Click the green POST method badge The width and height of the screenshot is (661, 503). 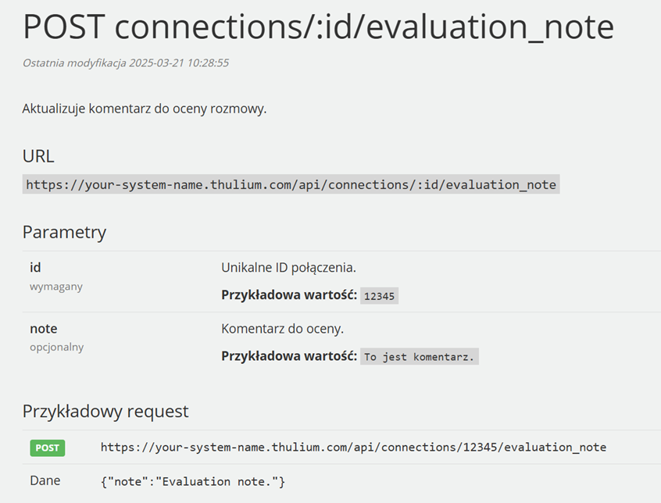47,448
